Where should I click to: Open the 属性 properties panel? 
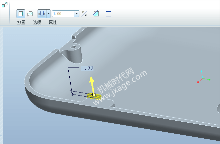[53, 22]
